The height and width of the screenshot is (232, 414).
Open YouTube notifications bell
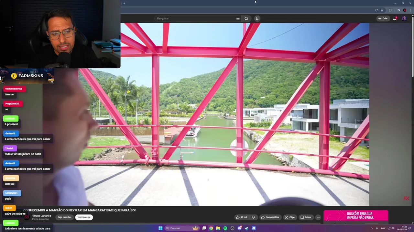(x=395, y=18)
